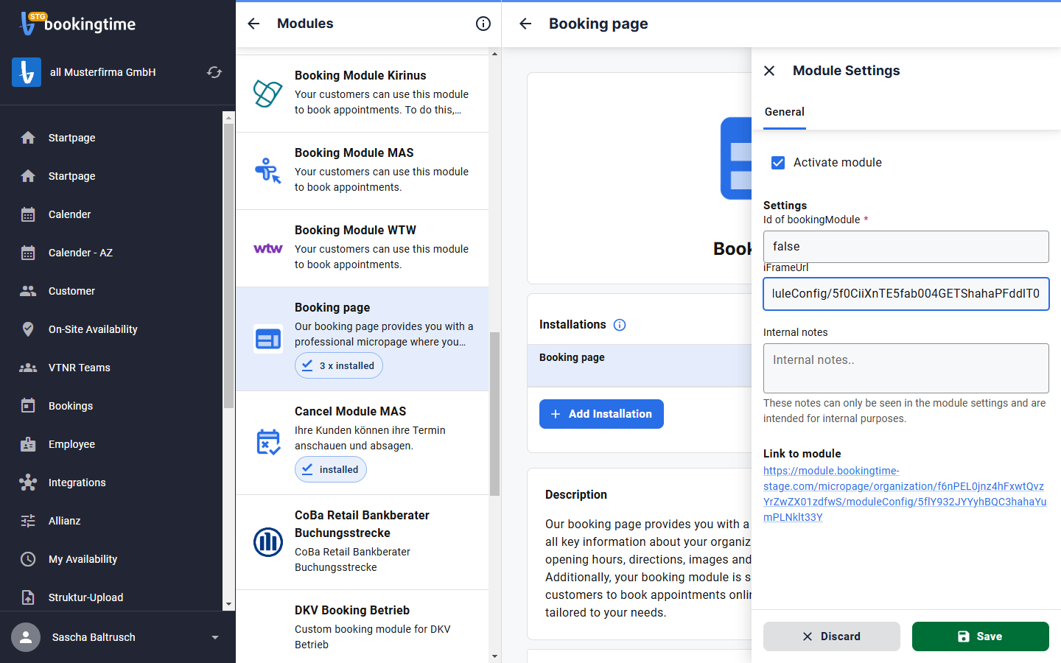Click the Id of bookingModule field
This screenshot has width=1061, height=663.
pyautogui.click(x=906, y=247)
